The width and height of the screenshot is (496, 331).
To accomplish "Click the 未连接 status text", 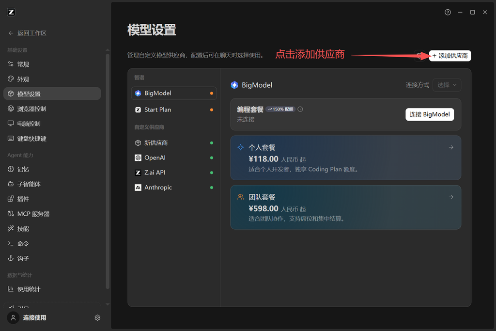I will 246,119.
